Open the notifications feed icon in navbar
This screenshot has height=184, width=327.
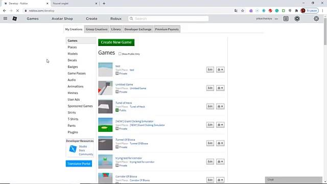click(x=286, y=18)
